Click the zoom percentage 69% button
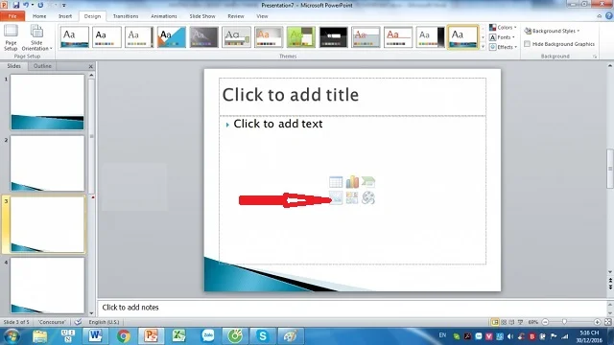The height and width of the screenshot is (345, 614). coord(533,322)
